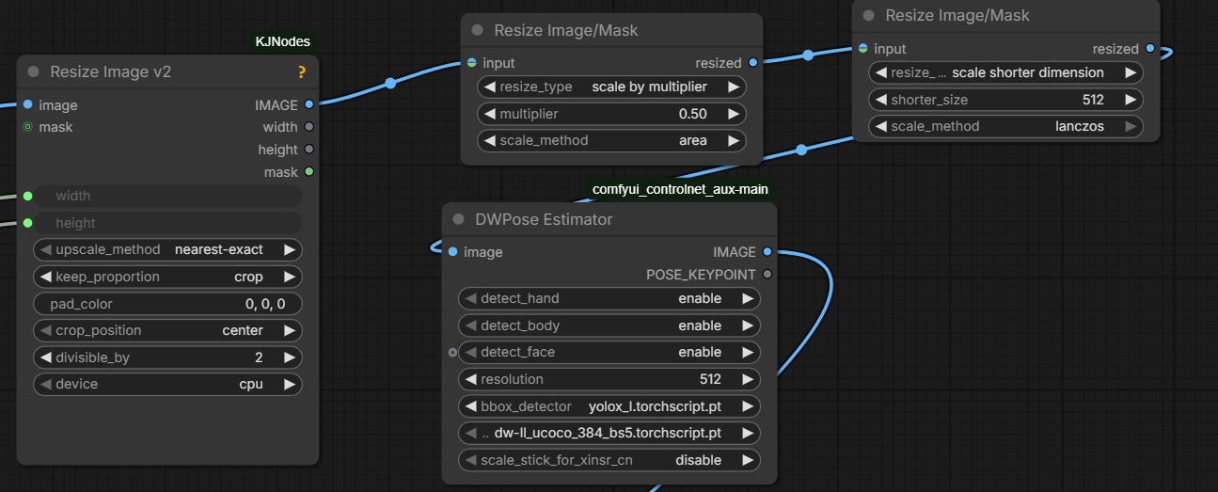Click the IMAGE output port on Resize Image v2

coord(309,105)
